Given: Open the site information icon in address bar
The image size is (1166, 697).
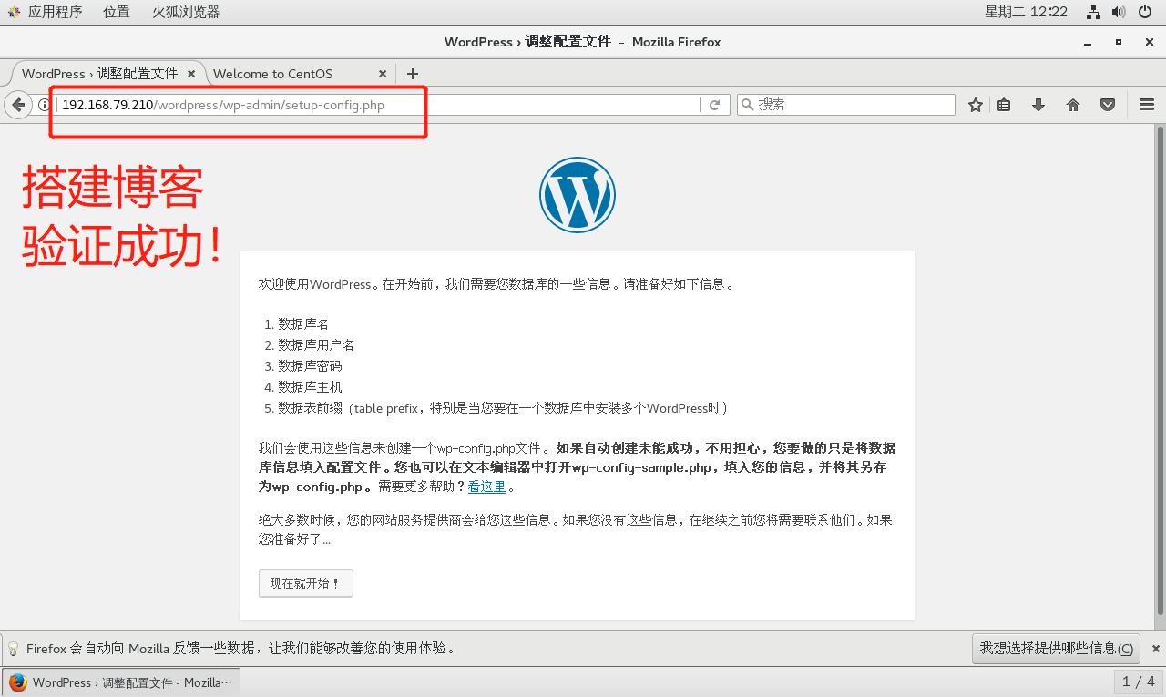Looking at the screenshot, I should pyautogui.click(x=43, y=105).
